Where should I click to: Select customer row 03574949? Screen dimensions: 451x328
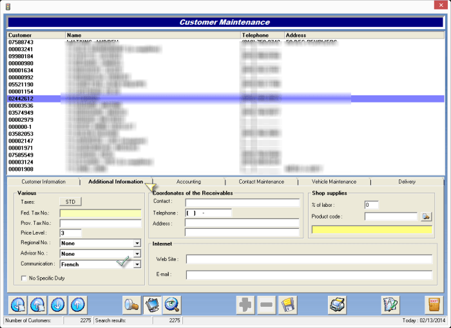pos(225,113)
